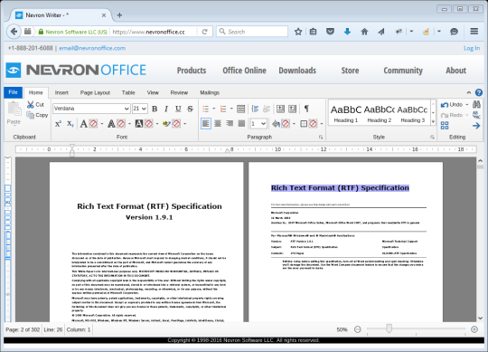Screen dimensions: 488x352
Task: Click the browser reload button
Action: coord(204,32)
